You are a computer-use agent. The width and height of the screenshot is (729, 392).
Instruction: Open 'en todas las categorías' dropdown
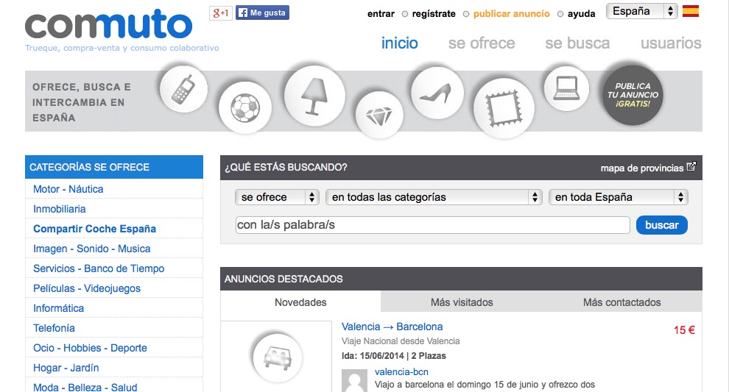point(435,197)
